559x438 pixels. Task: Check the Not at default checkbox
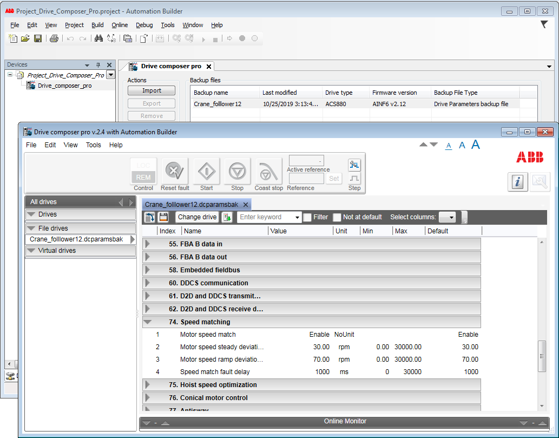[337, 217]
